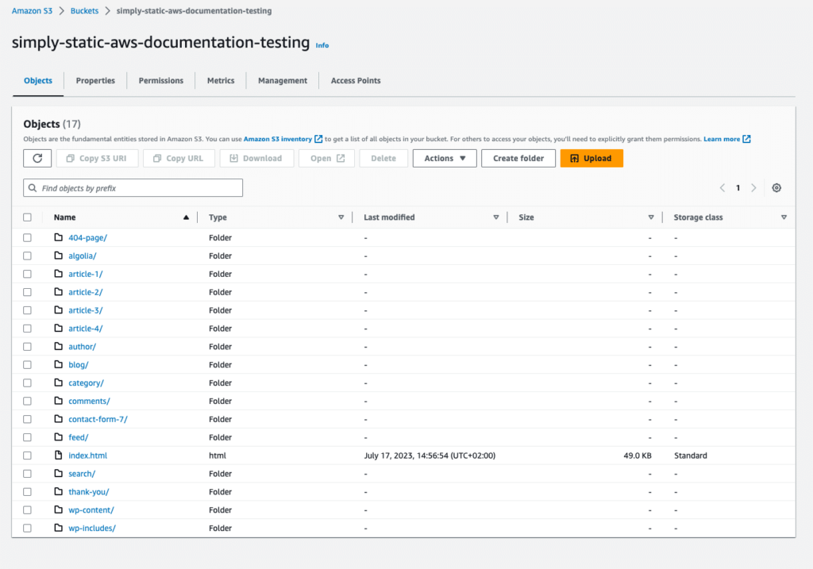Screen dimensions: 813x569
Task: Open the Metrics tab
Action: (x=221, y=80)
